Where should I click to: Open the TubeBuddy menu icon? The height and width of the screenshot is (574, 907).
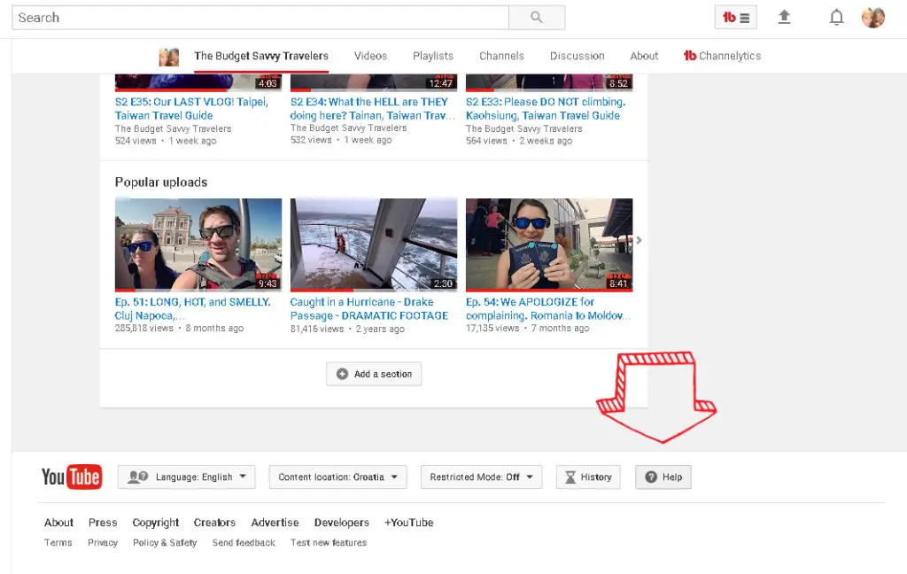[x=736, y=18]
